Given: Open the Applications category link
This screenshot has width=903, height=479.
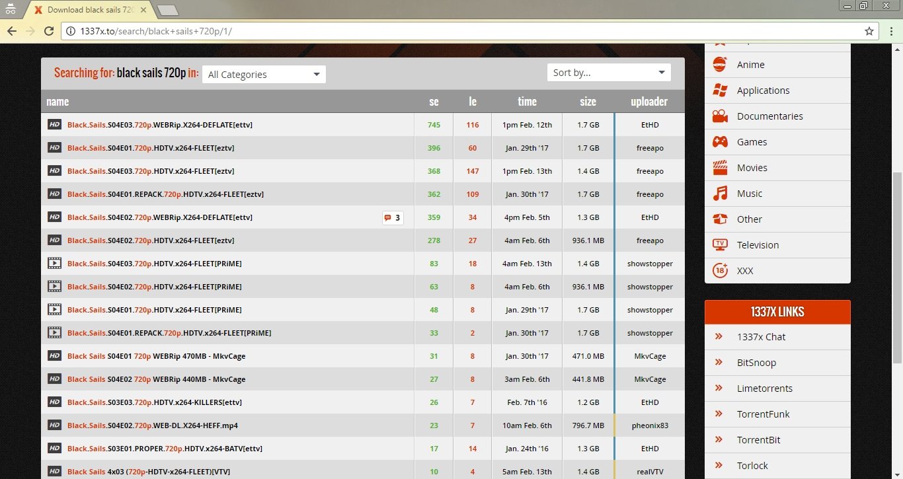Looking at the screenshot, I should pos(763,90).
